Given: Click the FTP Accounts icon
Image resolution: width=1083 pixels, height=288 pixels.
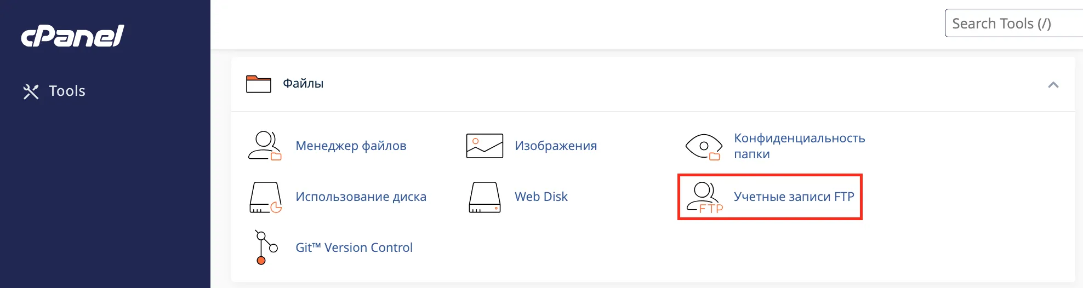Looking at the screenshot, I should click(705, 198).
